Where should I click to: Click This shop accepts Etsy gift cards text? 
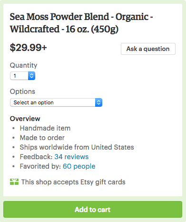(x=73, y=182)
